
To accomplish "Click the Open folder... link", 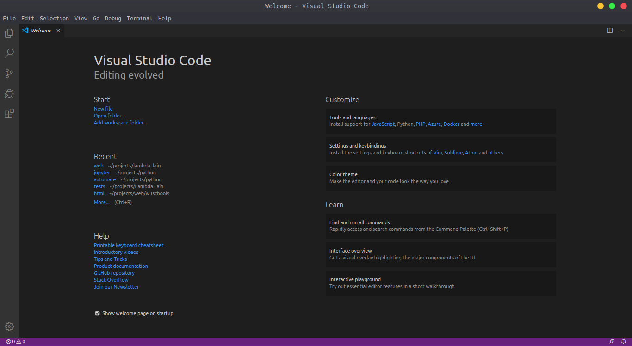I will pyautogui.click(x=109, y=116).
